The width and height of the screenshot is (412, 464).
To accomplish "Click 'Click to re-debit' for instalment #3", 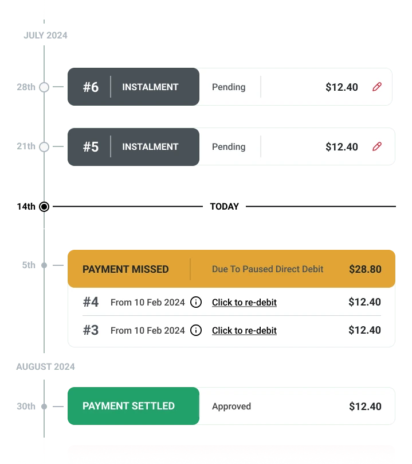I will [x=244, y=330].
